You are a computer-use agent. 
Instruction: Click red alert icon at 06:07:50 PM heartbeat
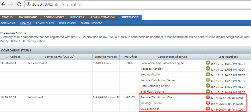(x=208, y=103)
